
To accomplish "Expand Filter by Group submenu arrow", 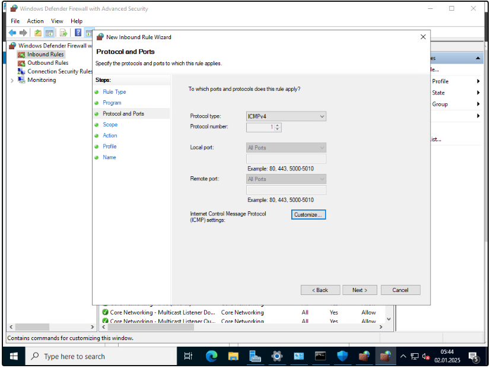I will [478, 104].
